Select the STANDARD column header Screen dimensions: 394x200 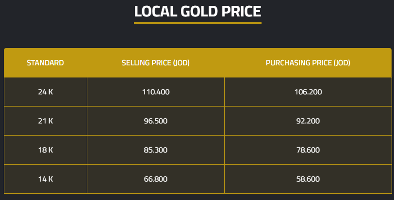tap(45, 63)
